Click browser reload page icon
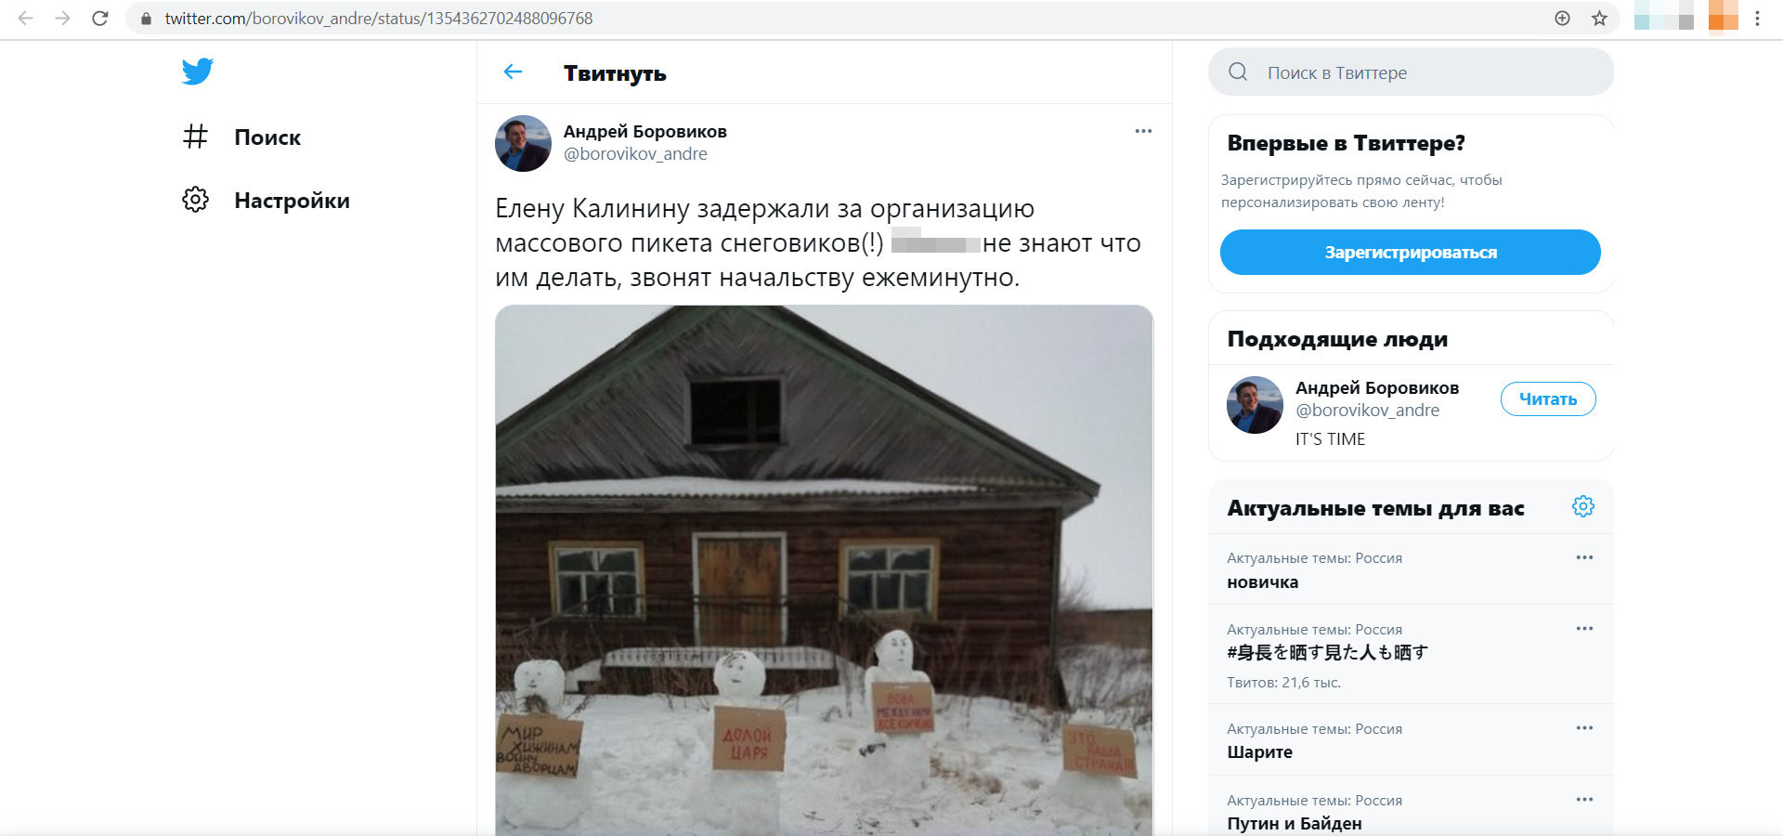The width and height of the screenshot is (1783, 836). pos(100,19)
